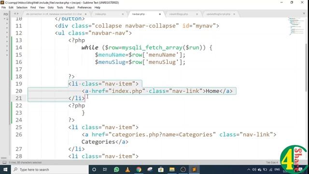Open Google Chrome from the taskbar
The width and height of the screenshot is (309, 174).
click(139, 170)
